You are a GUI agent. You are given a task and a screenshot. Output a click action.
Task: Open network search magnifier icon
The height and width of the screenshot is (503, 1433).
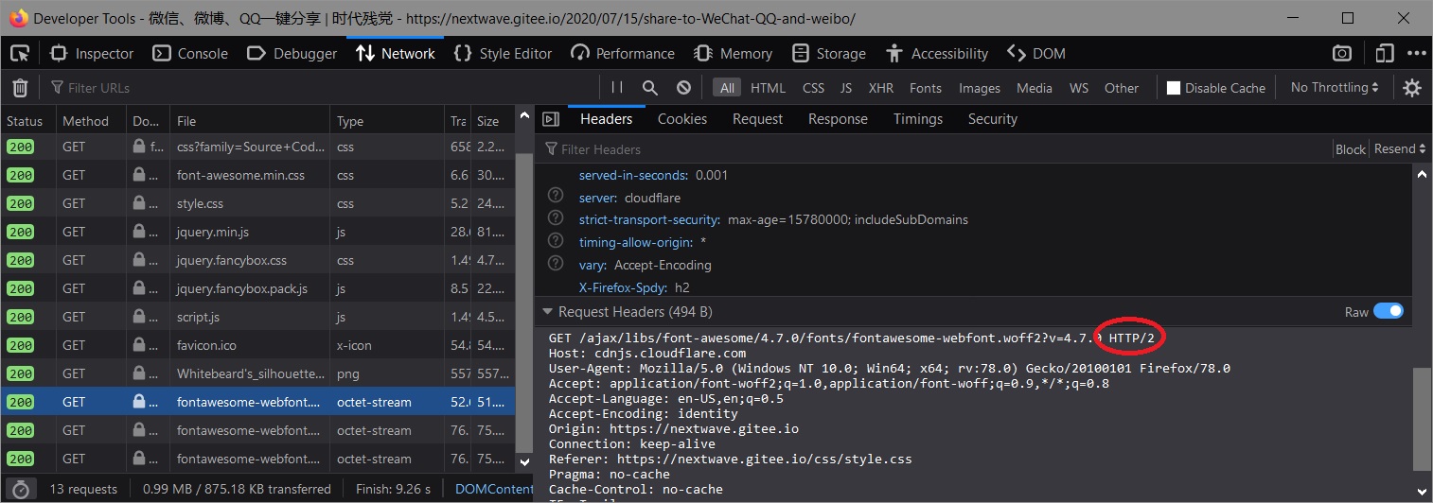[650, 88]
